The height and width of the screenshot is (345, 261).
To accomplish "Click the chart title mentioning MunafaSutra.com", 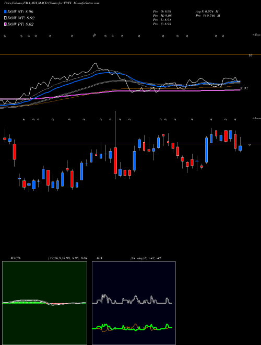I will pos(52,4).
